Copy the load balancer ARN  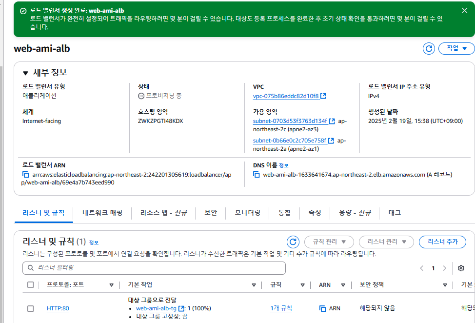coord(26,175)
